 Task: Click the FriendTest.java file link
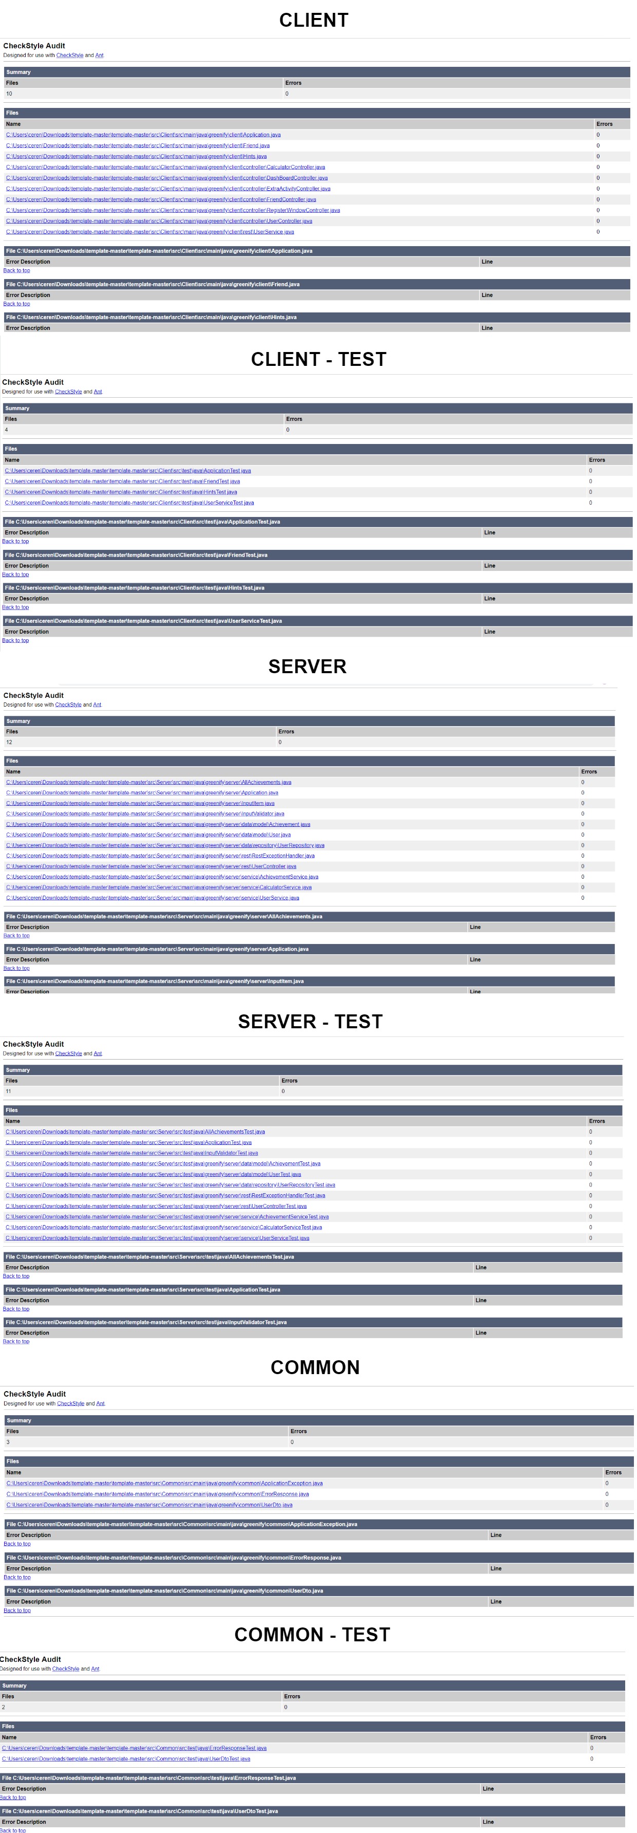122,482
